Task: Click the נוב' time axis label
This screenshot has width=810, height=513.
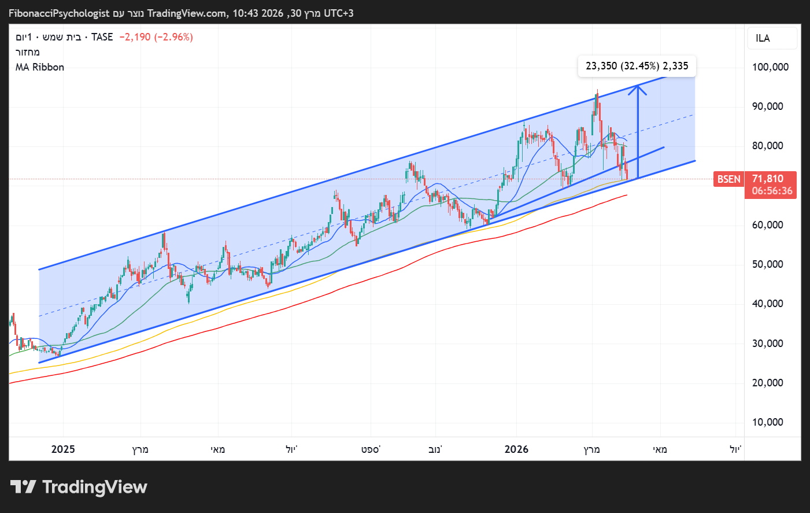Action: click(435, 449)
